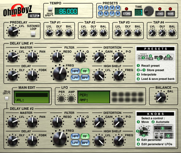
Task: Select the Tap #1 DLY knob
Action: [59, 33]
